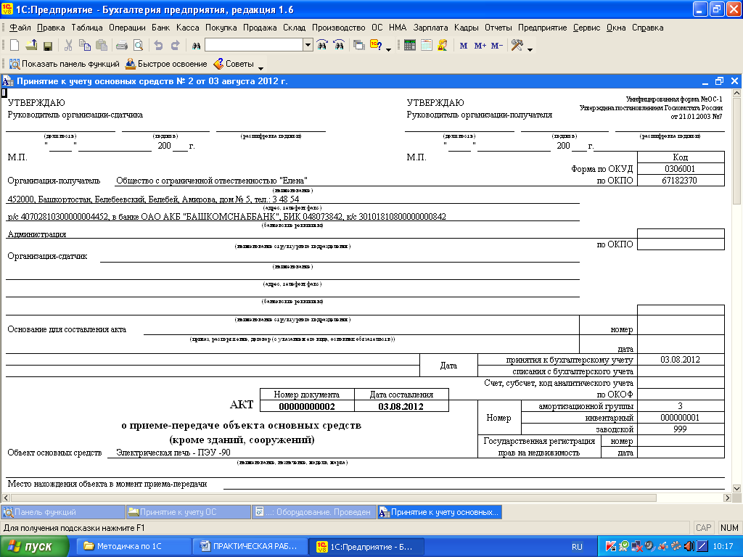Viewport: 743px width, 557px height.
Task: Click inside the toolbar search field
Action: 254,45
